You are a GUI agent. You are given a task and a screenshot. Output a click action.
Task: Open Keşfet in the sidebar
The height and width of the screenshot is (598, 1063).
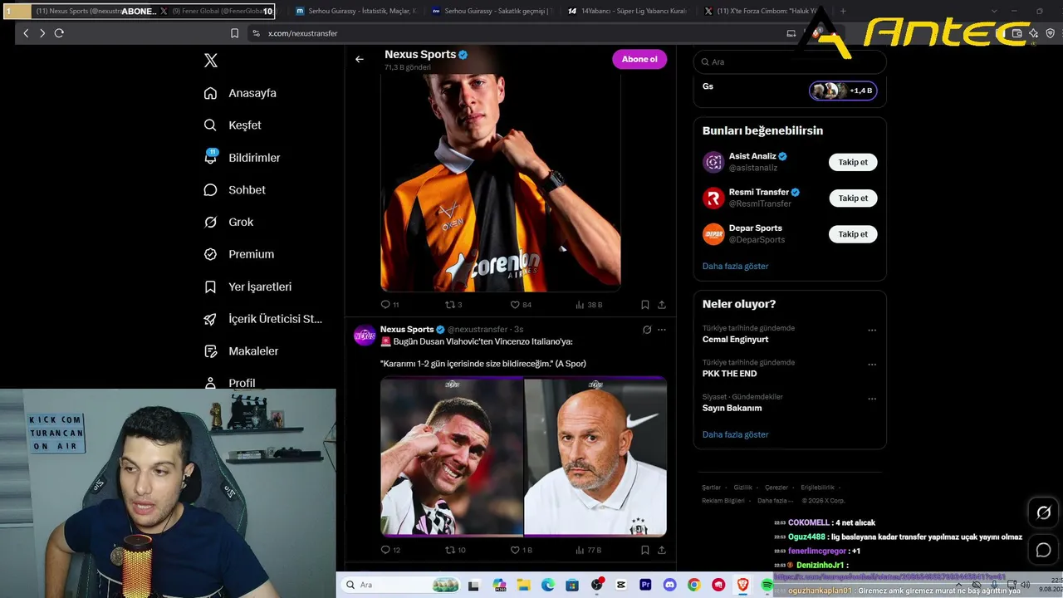233,125
